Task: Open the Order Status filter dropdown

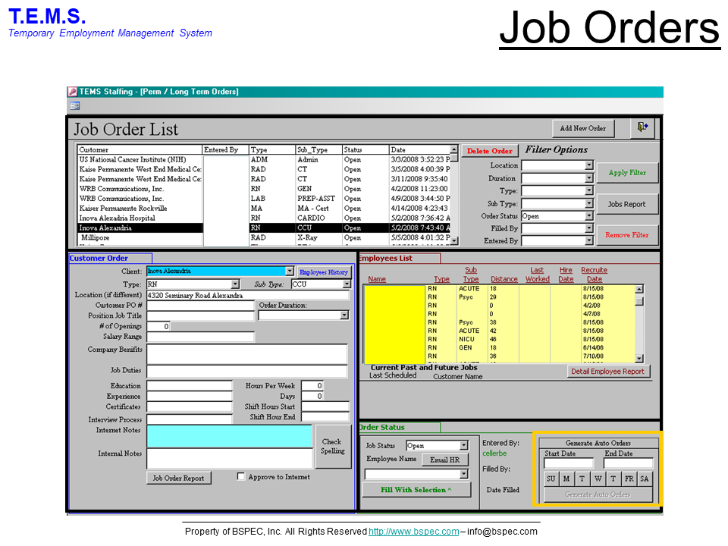Action: (x=588, y=216)
